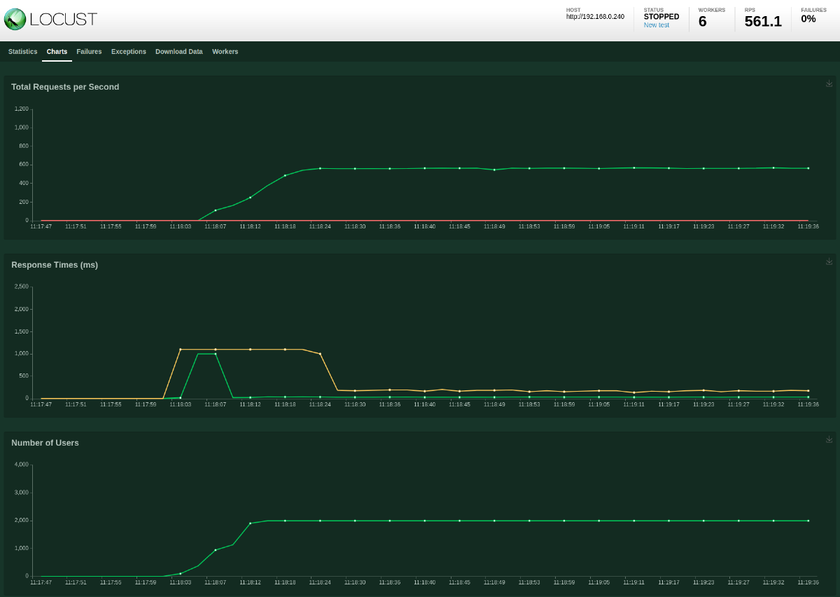Open the Statistics tab
The image size is (840, 597).
tap(23, 52)
